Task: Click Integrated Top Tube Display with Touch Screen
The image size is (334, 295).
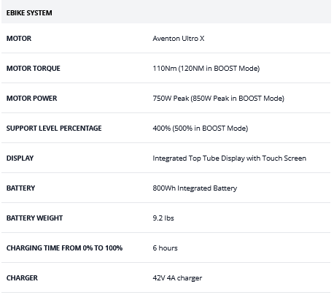Action: pos(229,158)
